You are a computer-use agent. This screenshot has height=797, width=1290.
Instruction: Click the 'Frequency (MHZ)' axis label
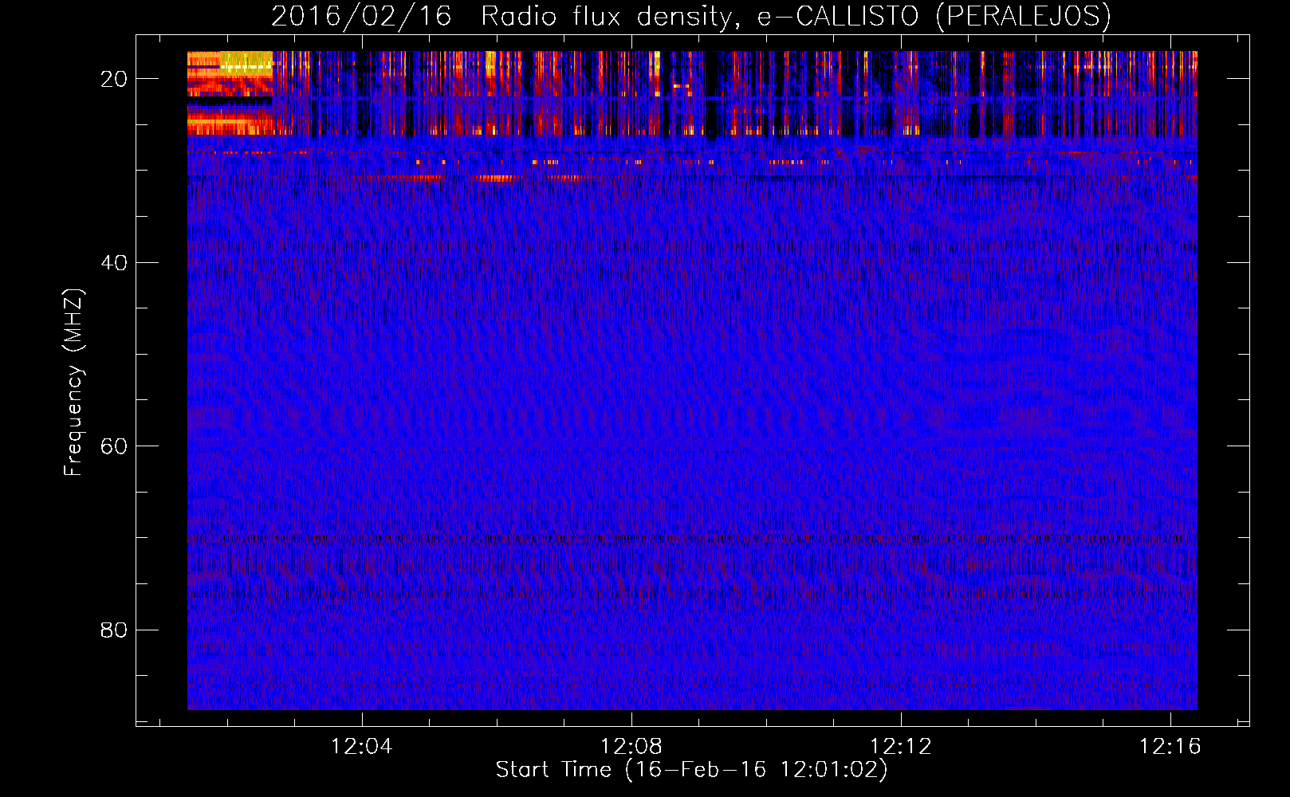click(73, 383)
